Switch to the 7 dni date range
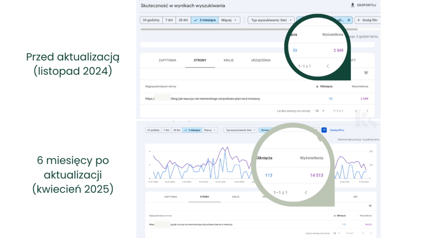This screenshot has width=423, height=238. (169, 20)
